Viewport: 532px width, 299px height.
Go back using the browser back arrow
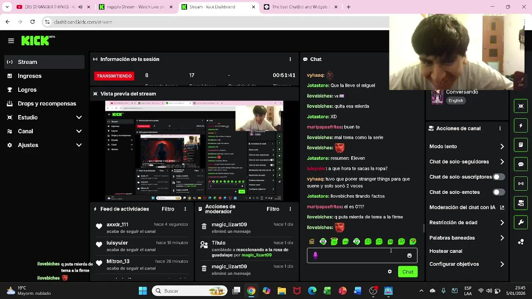(x=7, y=22)
